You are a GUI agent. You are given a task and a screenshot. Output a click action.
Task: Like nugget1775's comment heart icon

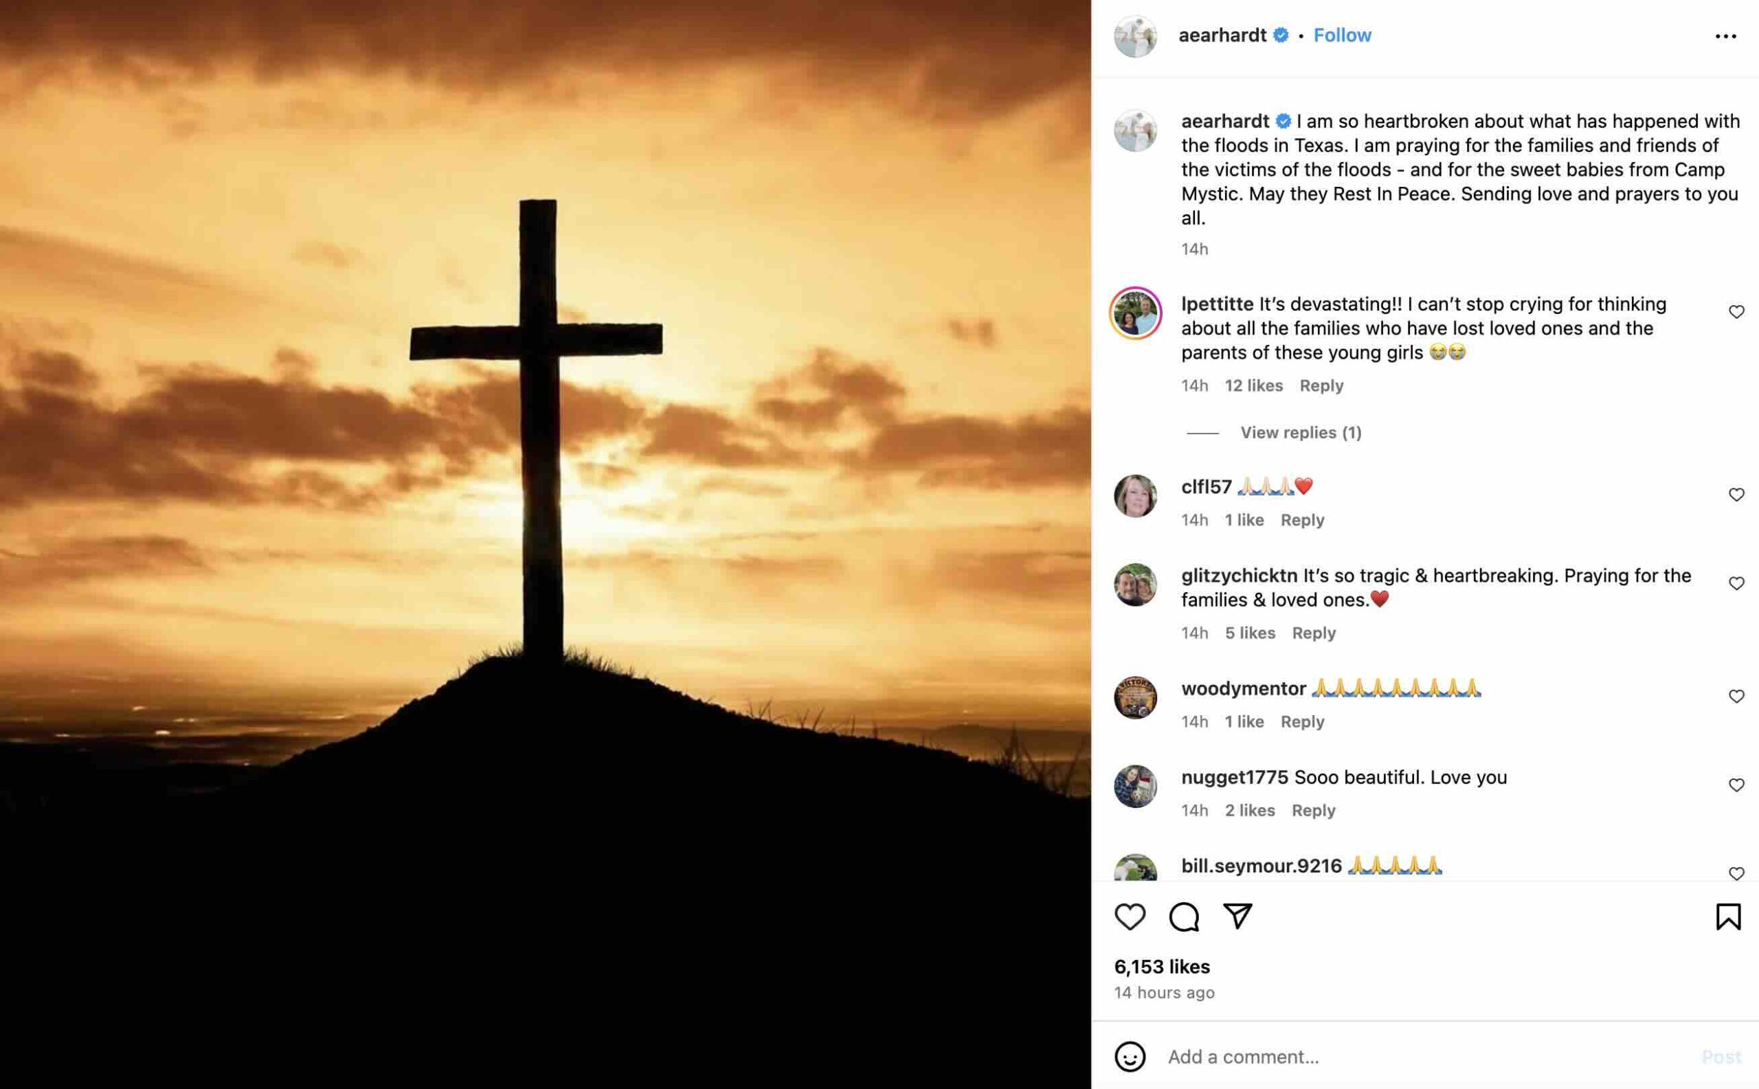(1737, 785)
